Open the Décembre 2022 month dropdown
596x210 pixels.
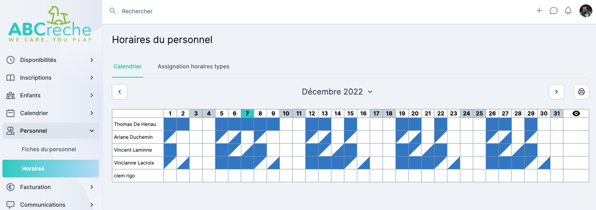(x=337, y=92)
